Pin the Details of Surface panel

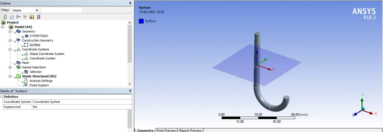pyautogui.click(x=130, y=91)
